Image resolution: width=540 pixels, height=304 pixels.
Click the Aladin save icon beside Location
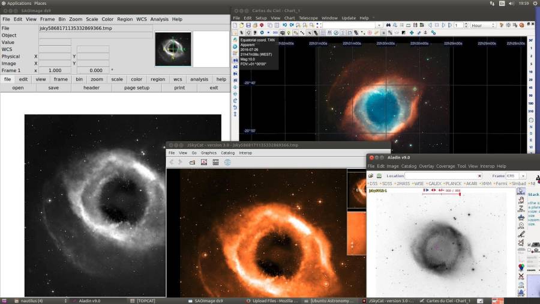coord(379,176)
